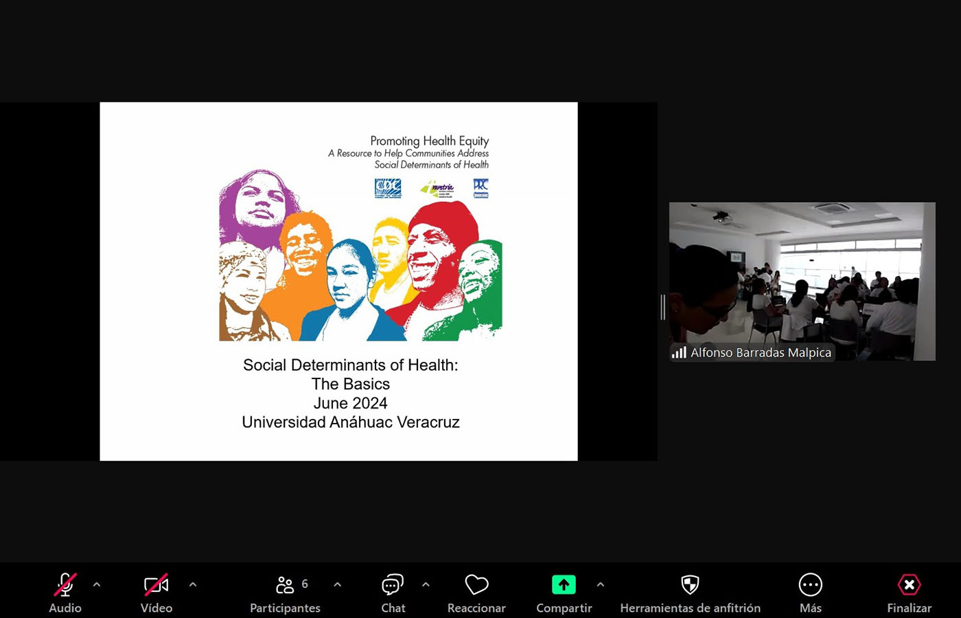
Task: Open the Chat panel
Action: click(x=393, y=593)
